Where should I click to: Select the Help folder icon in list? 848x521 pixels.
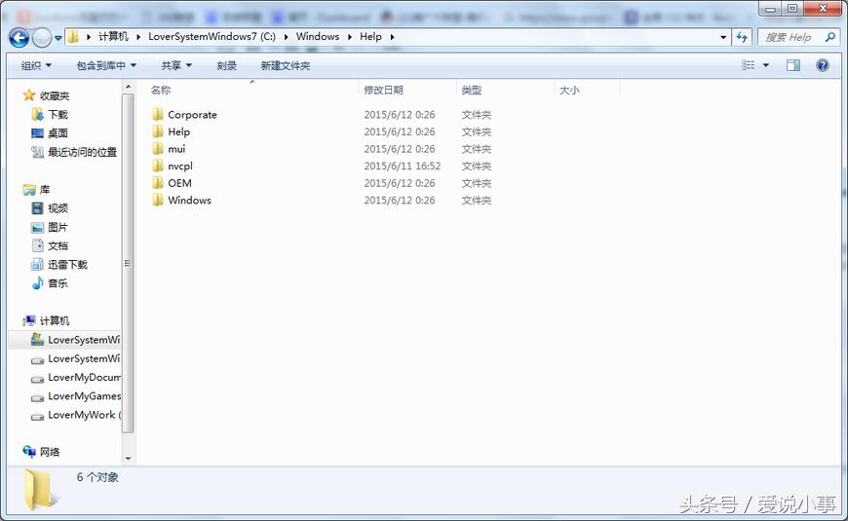click(x=157, y=131)
